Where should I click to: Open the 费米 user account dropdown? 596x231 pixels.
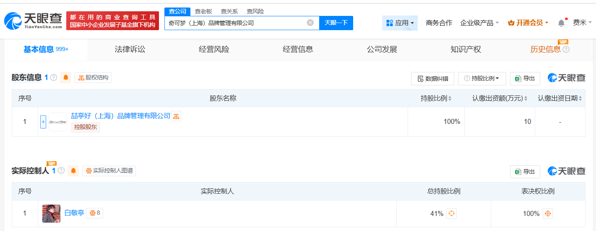tap(582, 23)
